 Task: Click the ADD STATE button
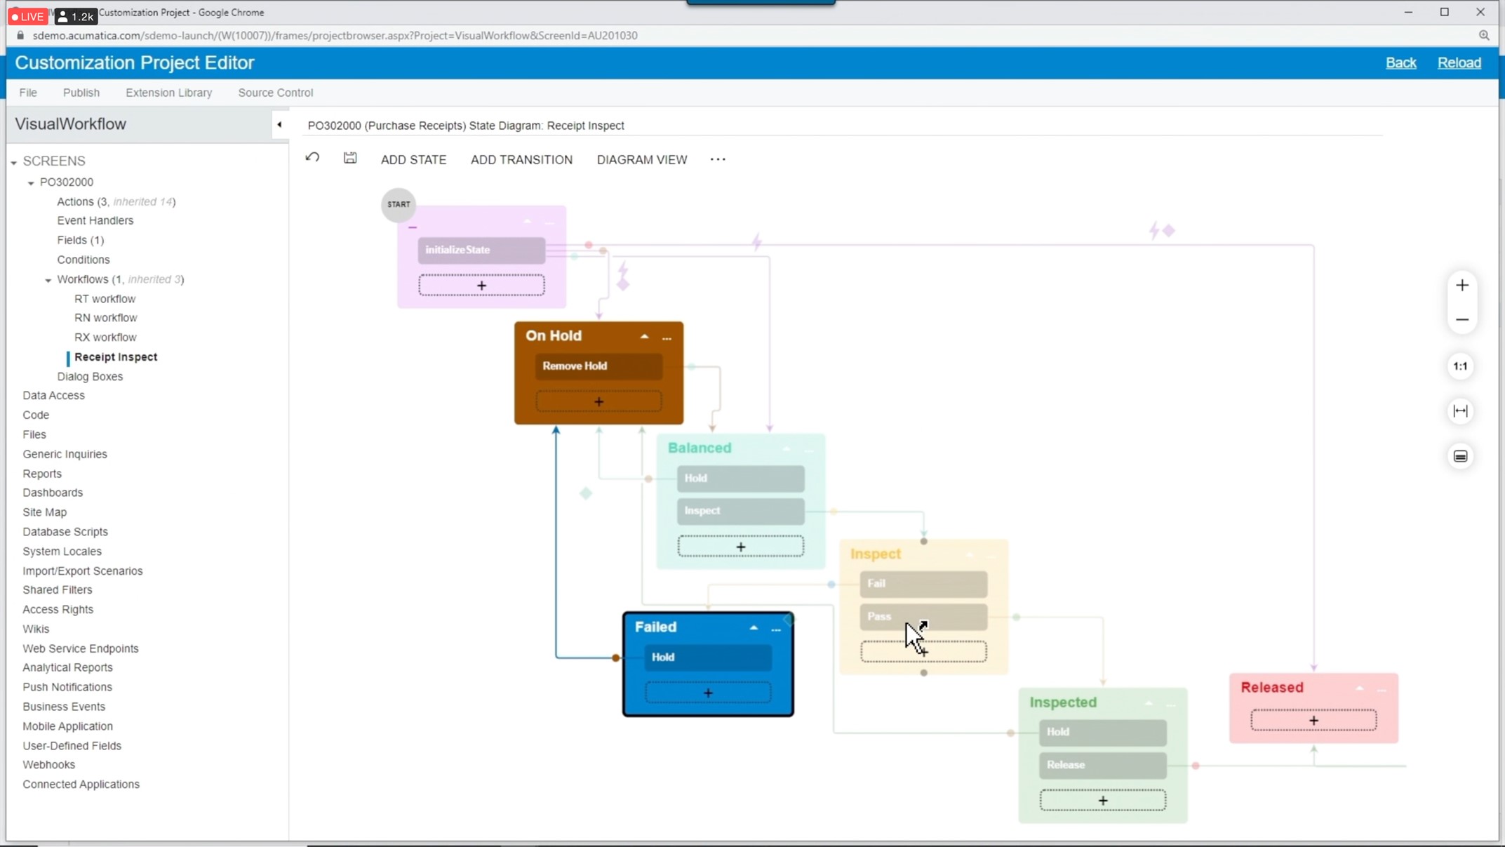coord(413,160)
